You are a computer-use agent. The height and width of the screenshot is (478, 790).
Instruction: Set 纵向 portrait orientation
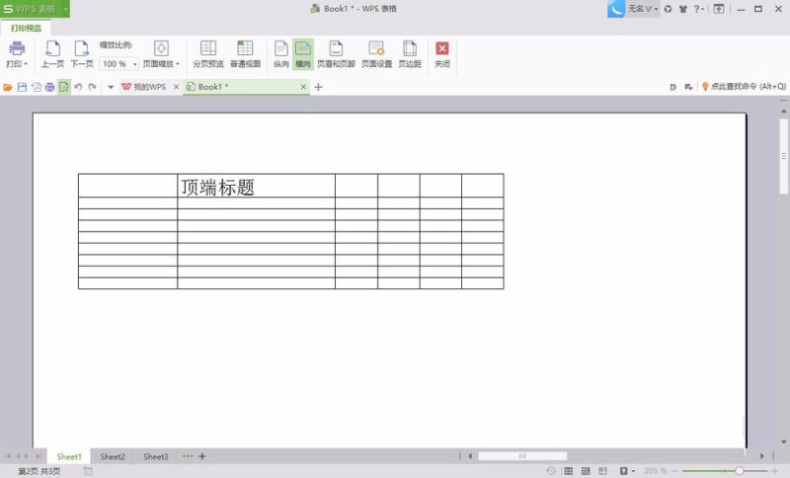coord(281,54)
